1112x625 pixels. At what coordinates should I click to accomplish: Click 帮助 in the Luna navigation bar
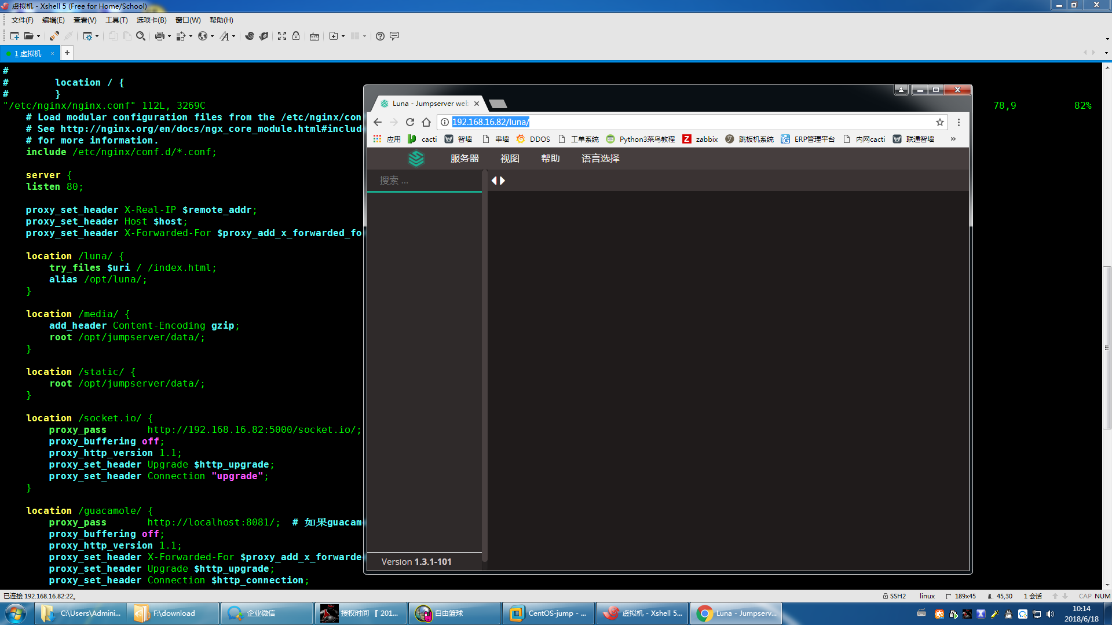point(550,158)
